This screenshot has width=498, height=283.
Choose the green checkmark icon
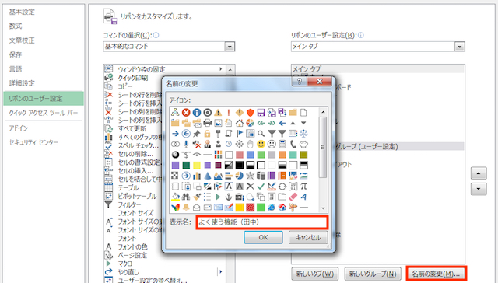tap(261, 187)
